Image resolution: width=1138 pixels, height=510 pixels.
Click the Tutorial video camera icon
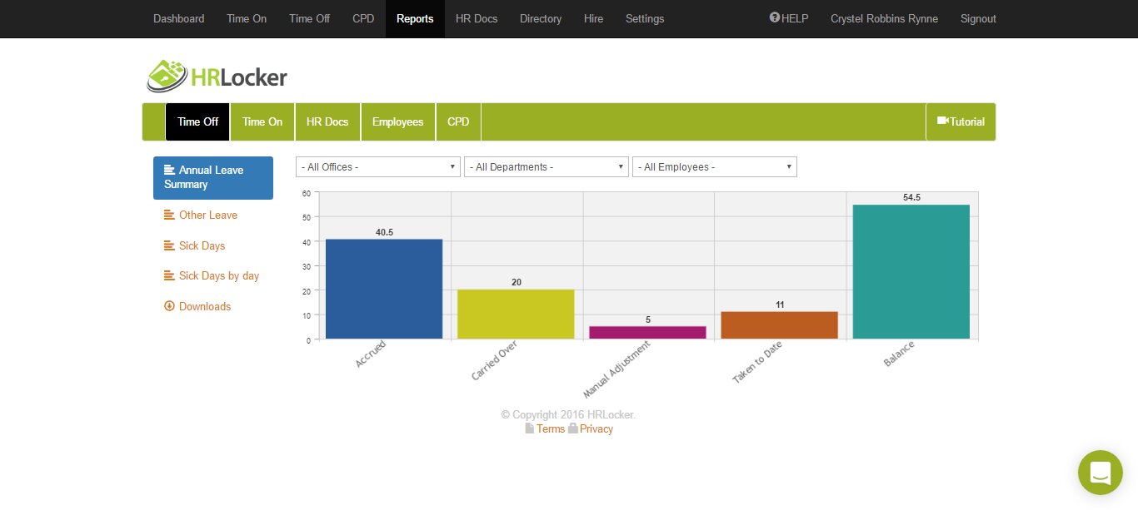pyautogui.click(x=942, y=121)
